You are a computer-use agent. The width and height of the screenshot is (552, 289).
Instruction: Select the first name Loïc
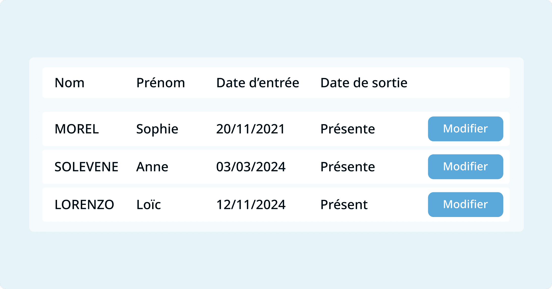point(149,204)
